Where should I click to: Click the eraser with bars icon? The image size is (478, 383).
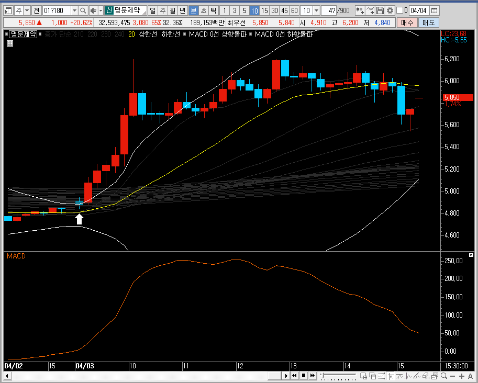[x=426, y=376]
